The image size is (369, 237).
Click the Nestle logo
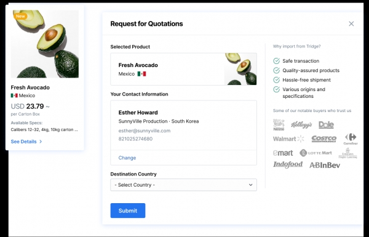[279, 124]
